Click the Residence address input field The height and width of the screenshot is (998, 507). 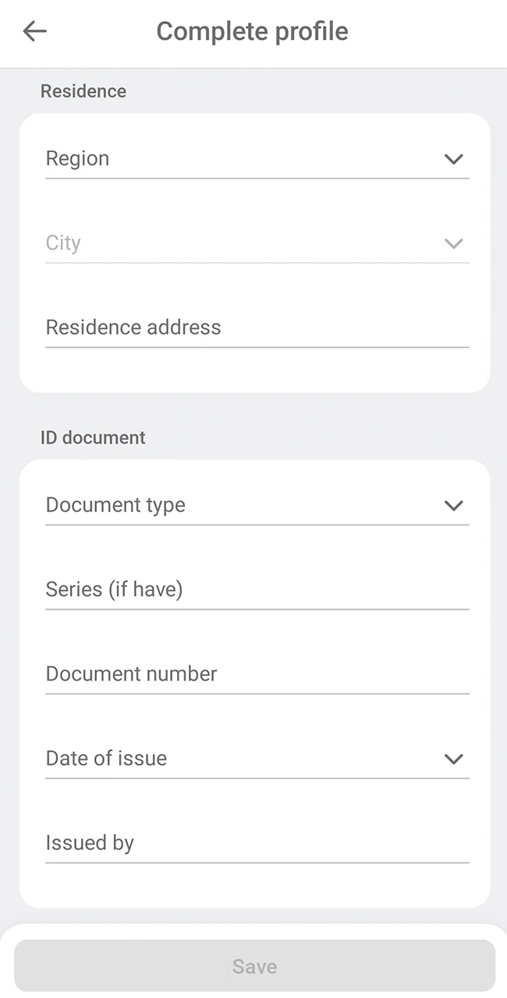(x=253, y=327)
